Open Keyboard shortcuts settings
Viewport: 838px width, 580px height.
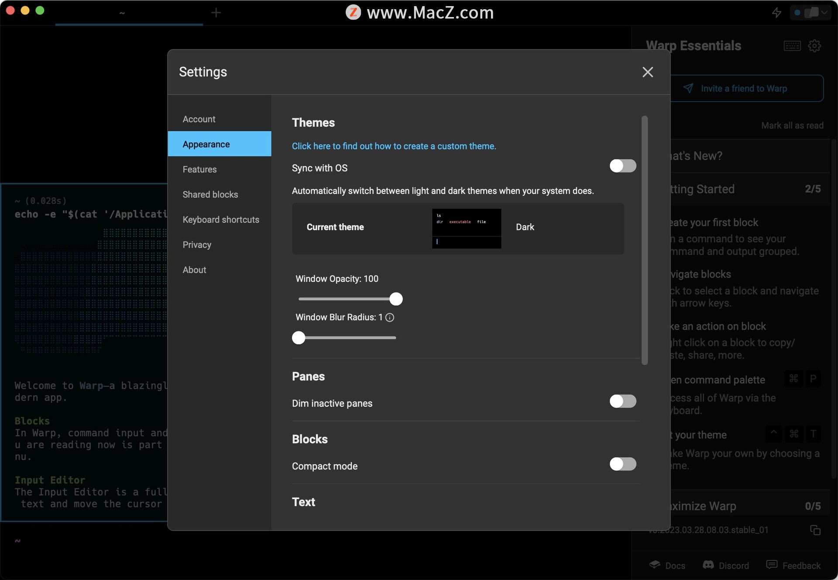[x=220, y=219]
